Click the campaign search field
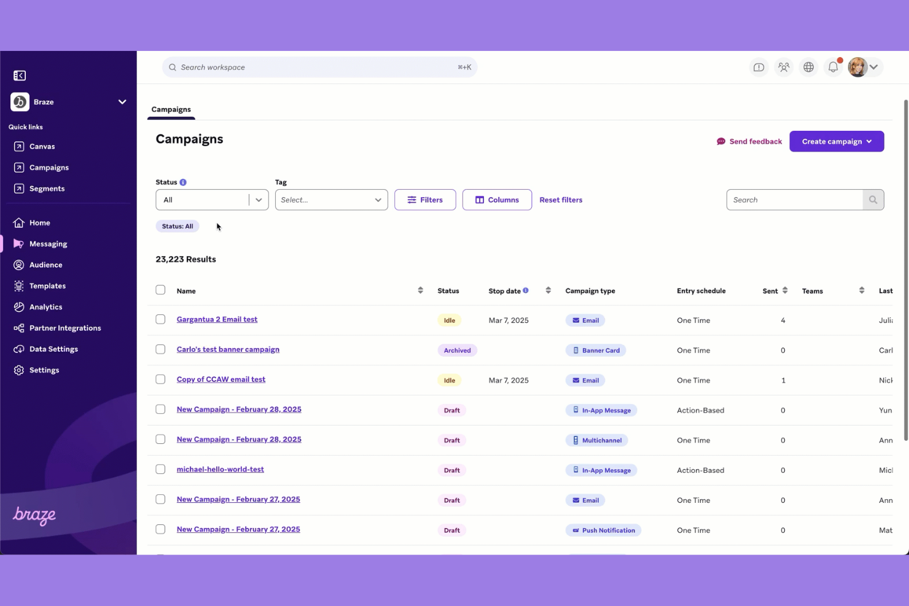This screenshot has width=909, height=606. point(794,200)
